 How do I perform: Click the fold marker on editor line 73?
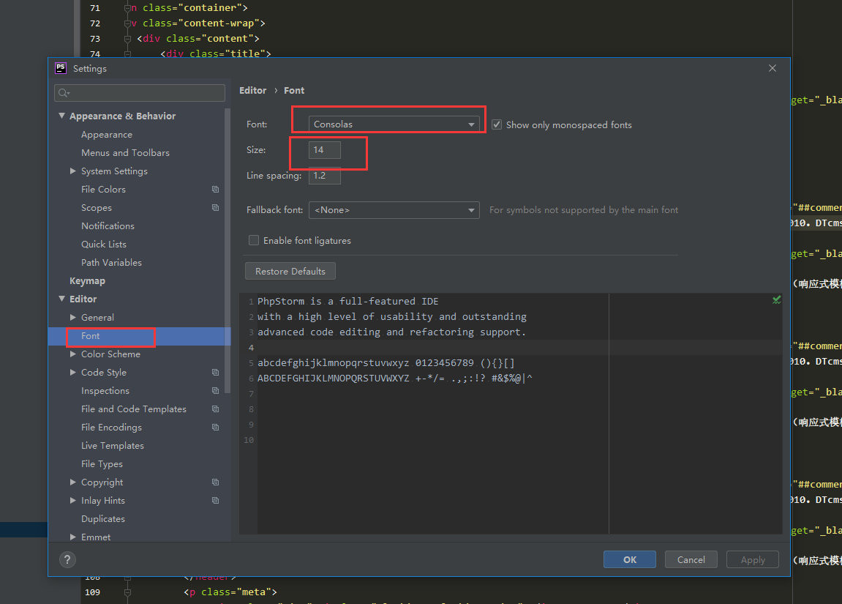pyautogui.click(x=127, y=39)
